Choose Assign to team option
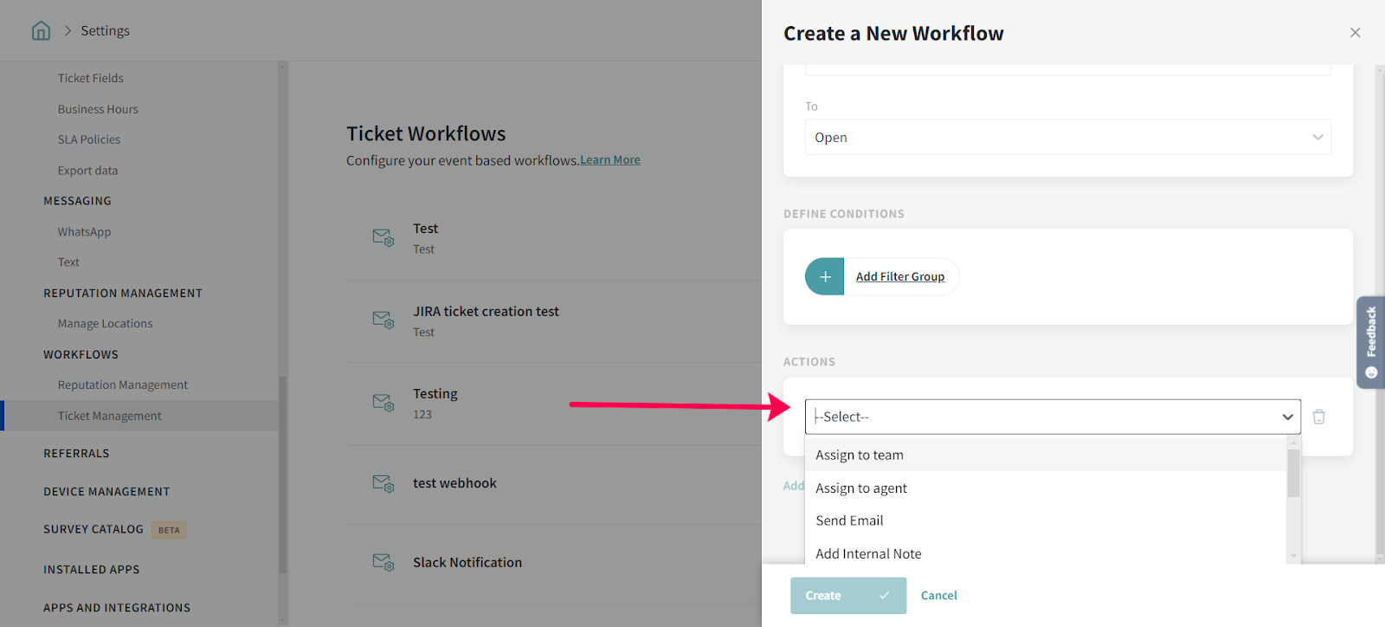 point(860,455)
